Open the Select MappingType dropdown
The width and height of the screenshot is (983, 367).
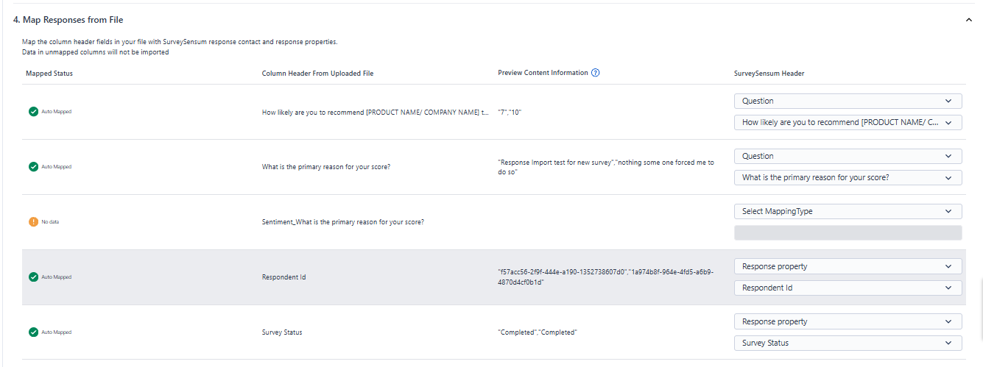[848, 212]
